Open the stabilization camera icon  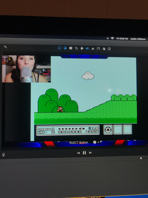click(82, 48)
